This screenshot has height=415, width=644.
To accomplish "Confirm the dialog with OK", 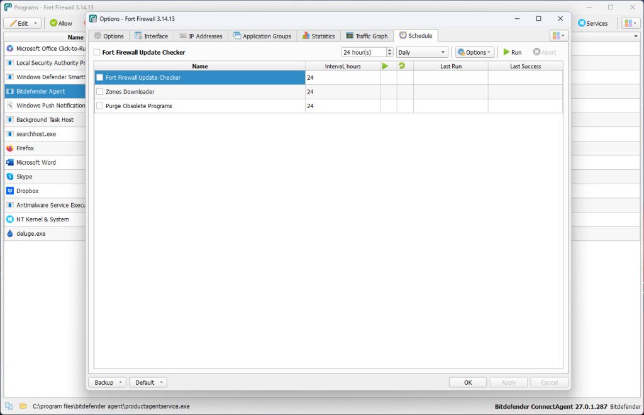I will 468,382.
